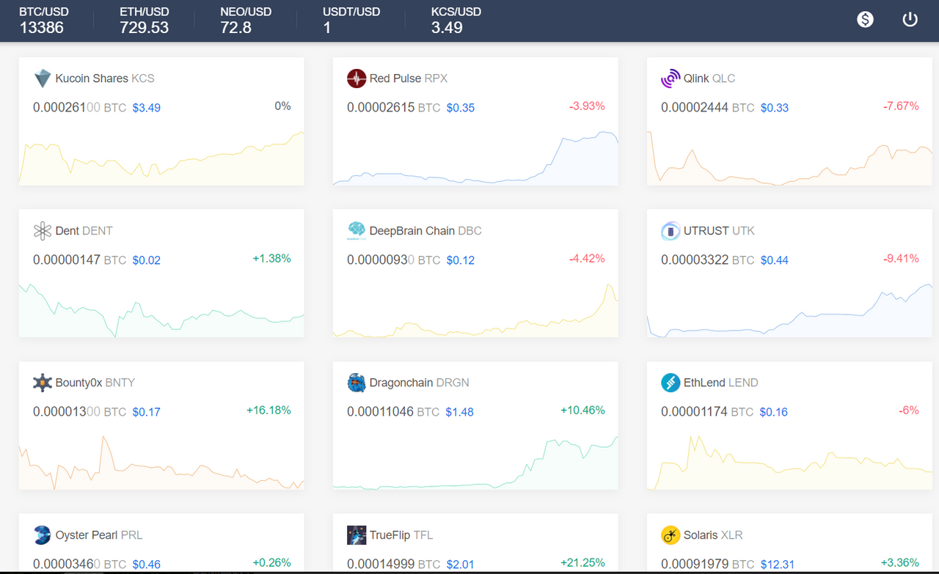Image resolution: width=939 pixels, height=574 pixels.
Task: Click the dollar currency icon in header
Action: (x=866, y=20)
